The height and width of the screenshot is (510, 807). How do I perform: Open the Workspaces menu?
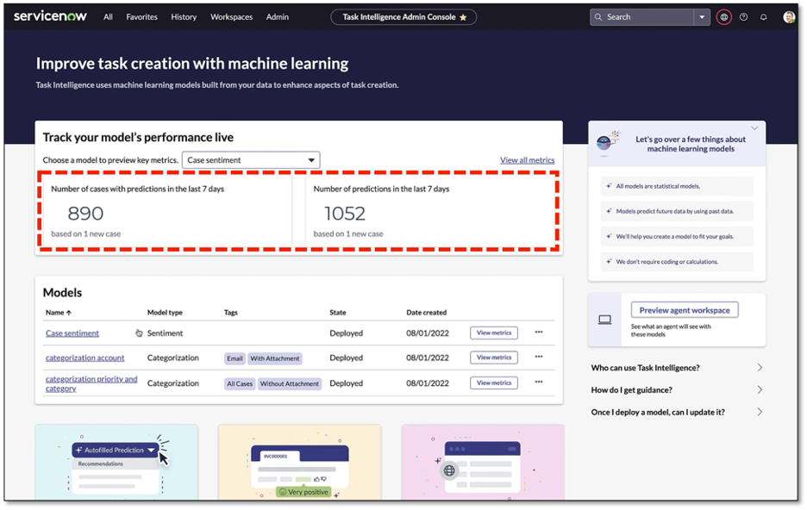(x=232, y=17)
